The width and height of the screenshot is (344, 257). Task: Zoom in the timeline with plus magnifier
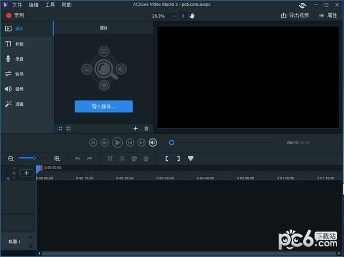[57, 159]
